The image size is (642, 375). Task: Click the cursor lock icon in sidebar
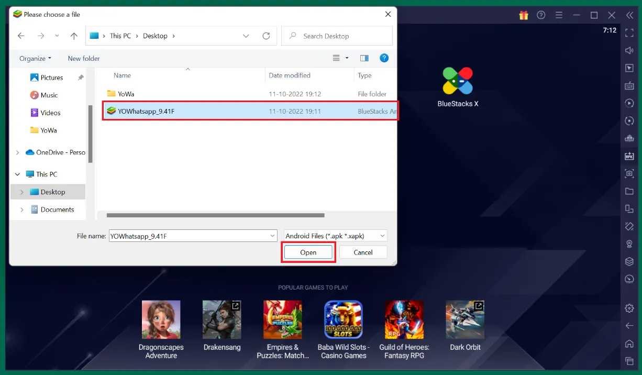coord(629,68)
